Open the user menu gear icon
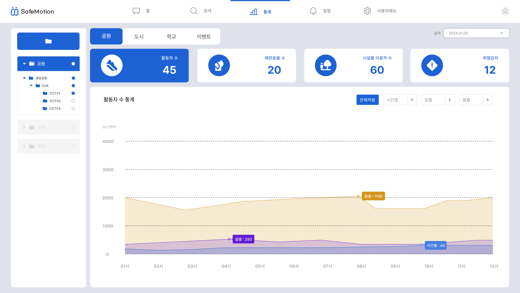This screenshot has width=520, height=293. click(x=367, y=11)
